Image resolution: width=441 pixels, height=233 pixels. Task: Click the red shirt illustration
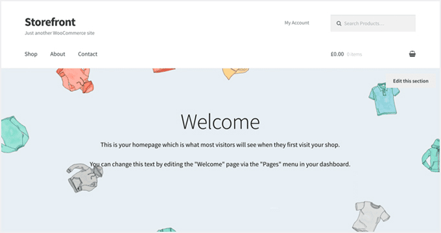(x=75, y=80)
